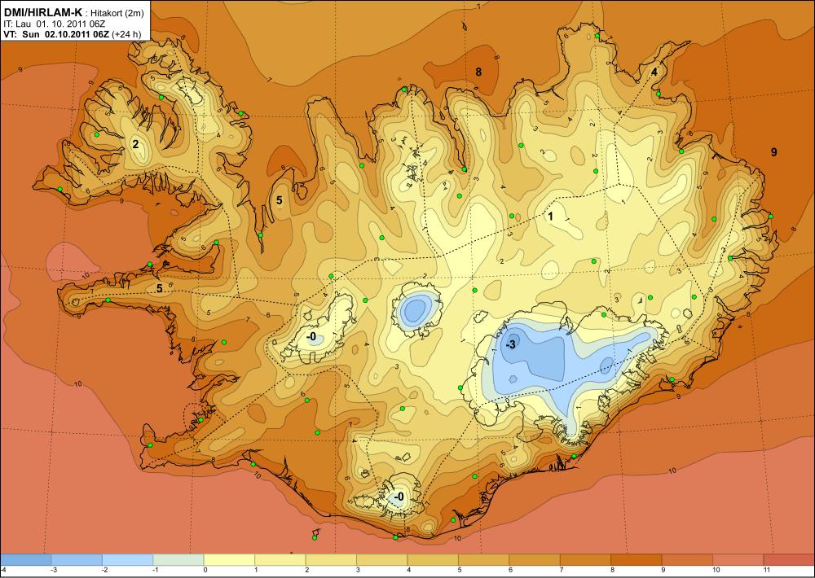Image resolution: width=815 pixels, height=578 pixels.
Task: Choose the legend color swatch between 7 and 8
Action: (x=585, y=559)
